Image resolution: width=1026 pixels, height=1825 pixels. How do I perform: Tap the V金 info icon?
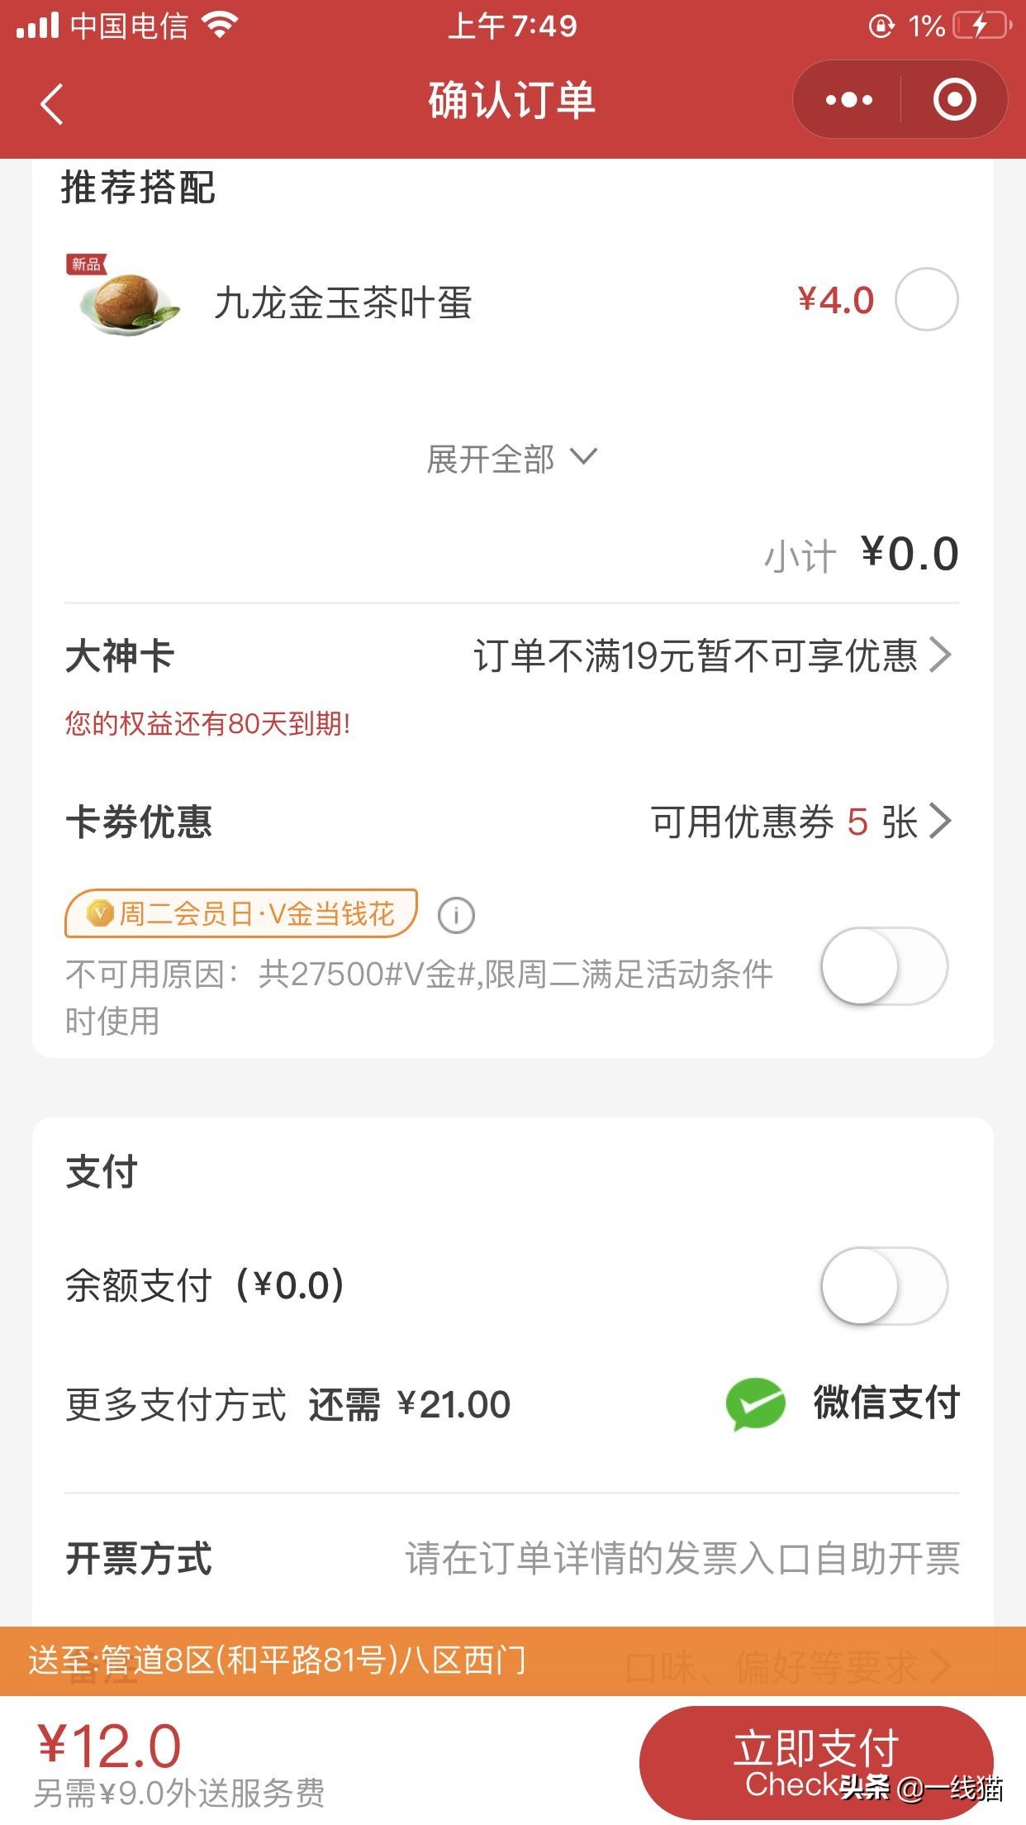point(456,915)
